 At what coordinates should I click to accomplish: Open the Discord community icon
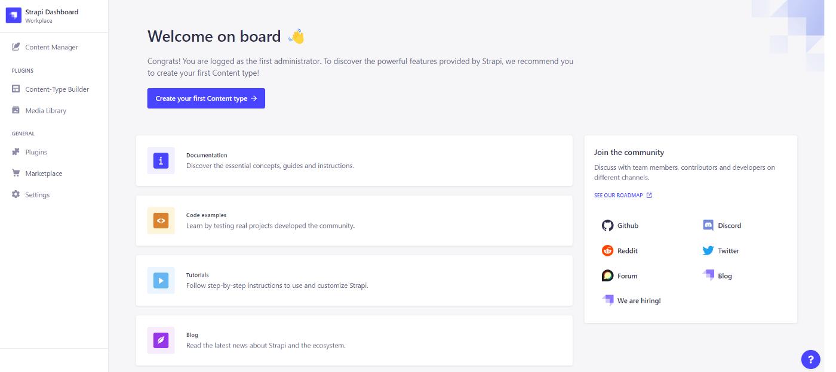point(709,225)
